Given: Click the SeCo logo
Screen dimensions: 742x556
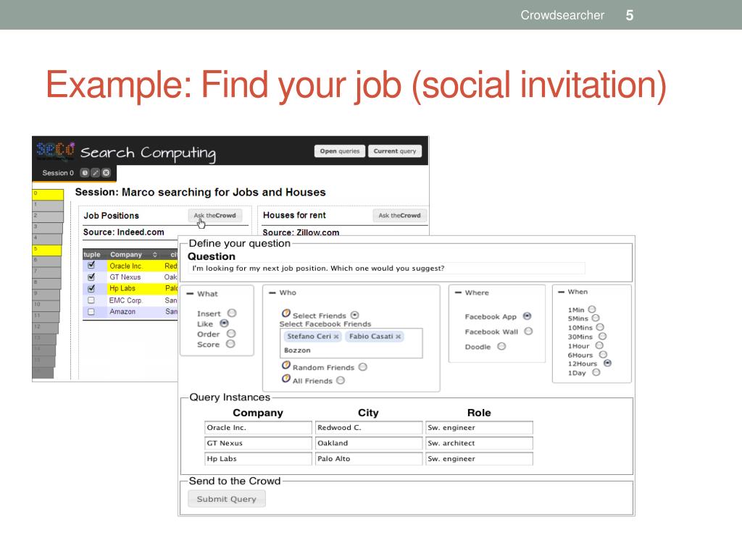Looking at the screenshot, I should 55,151.
